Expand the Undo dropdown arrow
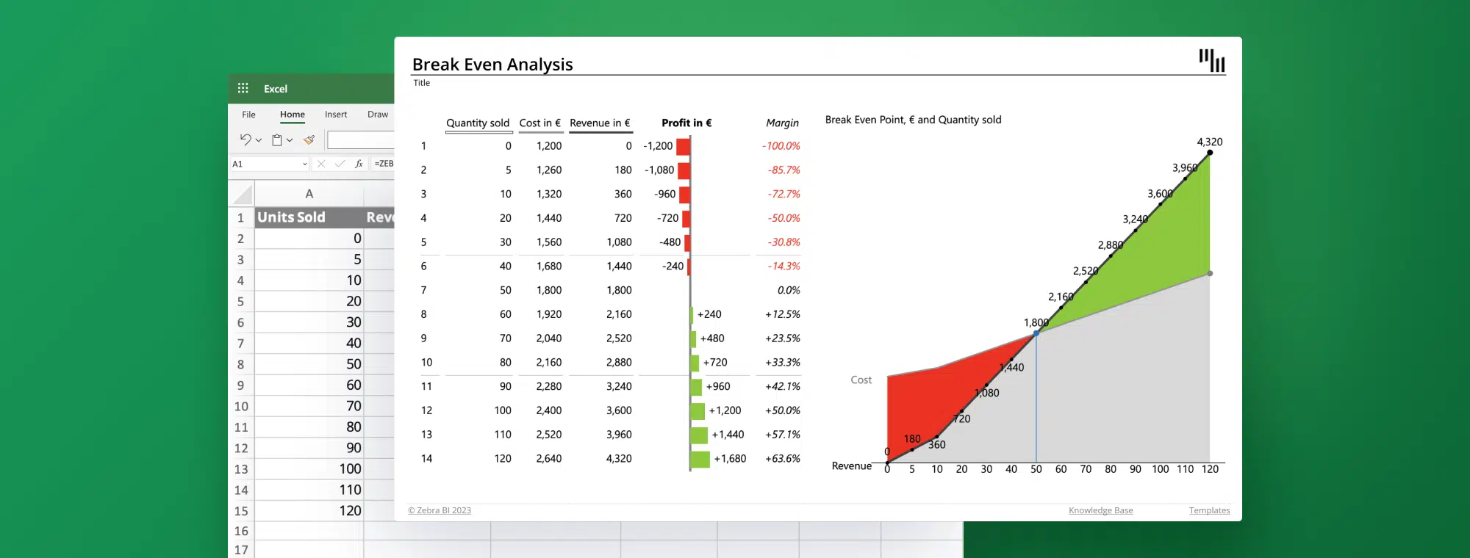Viewport: 1470px width, 558px height. tap(259, 140)
